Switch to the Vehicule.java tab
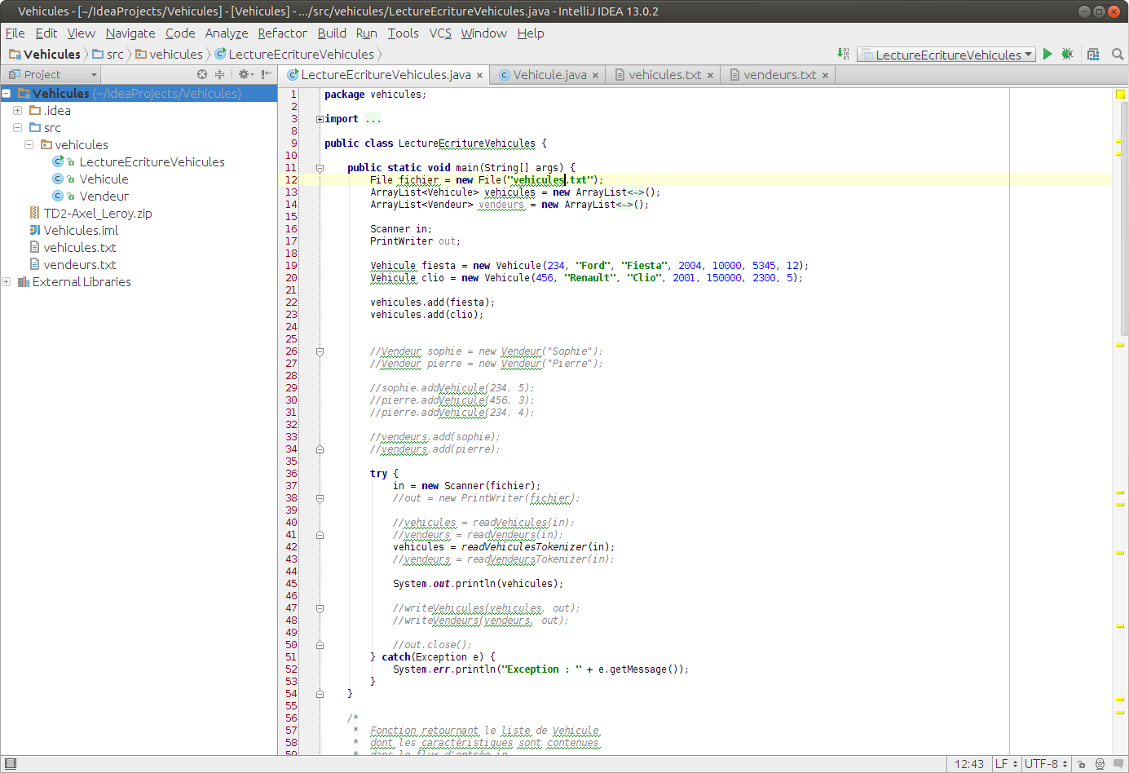 (x=549, y=75)
